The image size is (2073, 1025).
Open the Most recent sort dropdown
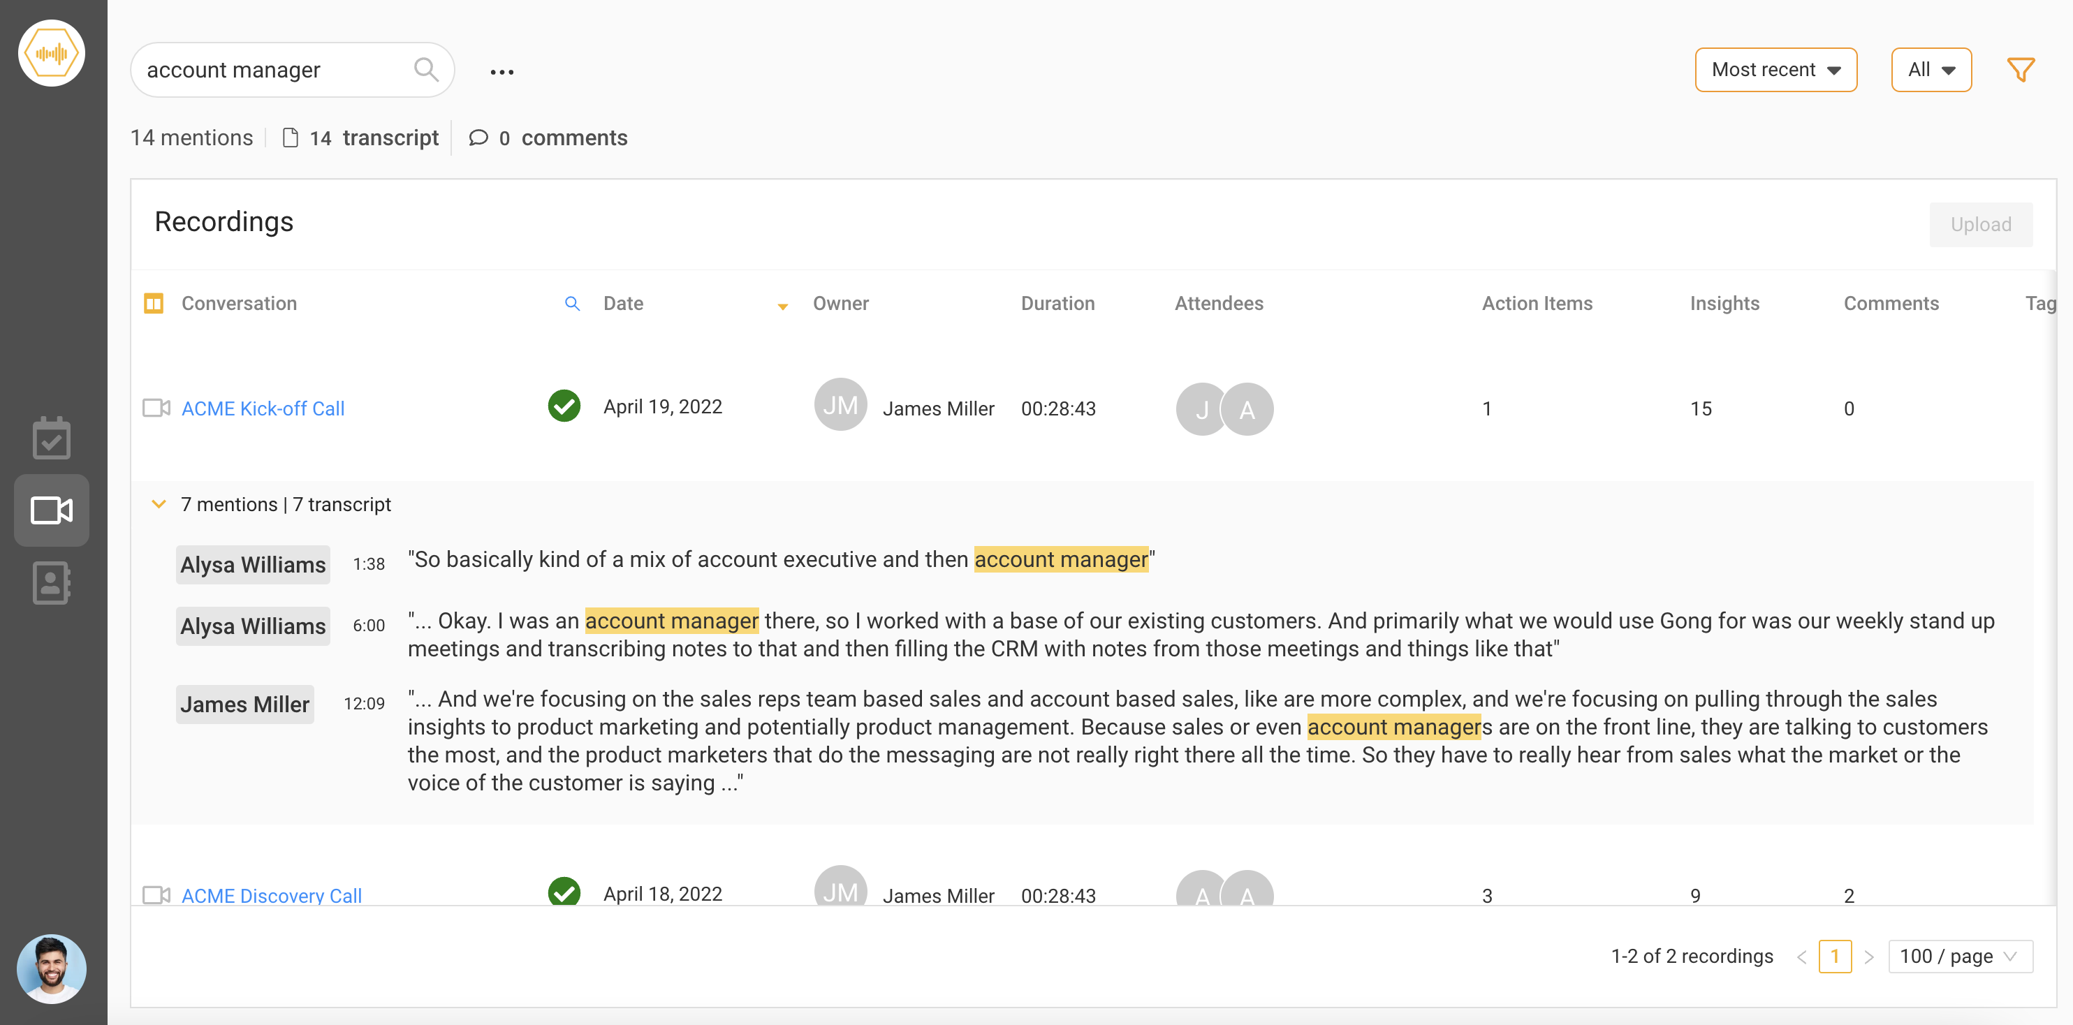pos(1775,70)
